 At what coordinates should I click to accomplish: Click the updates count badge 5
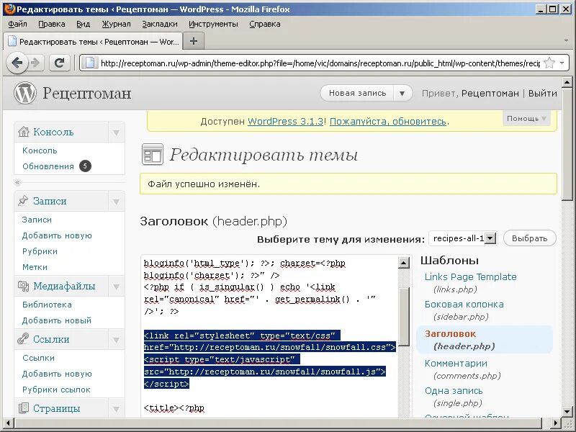85,166
